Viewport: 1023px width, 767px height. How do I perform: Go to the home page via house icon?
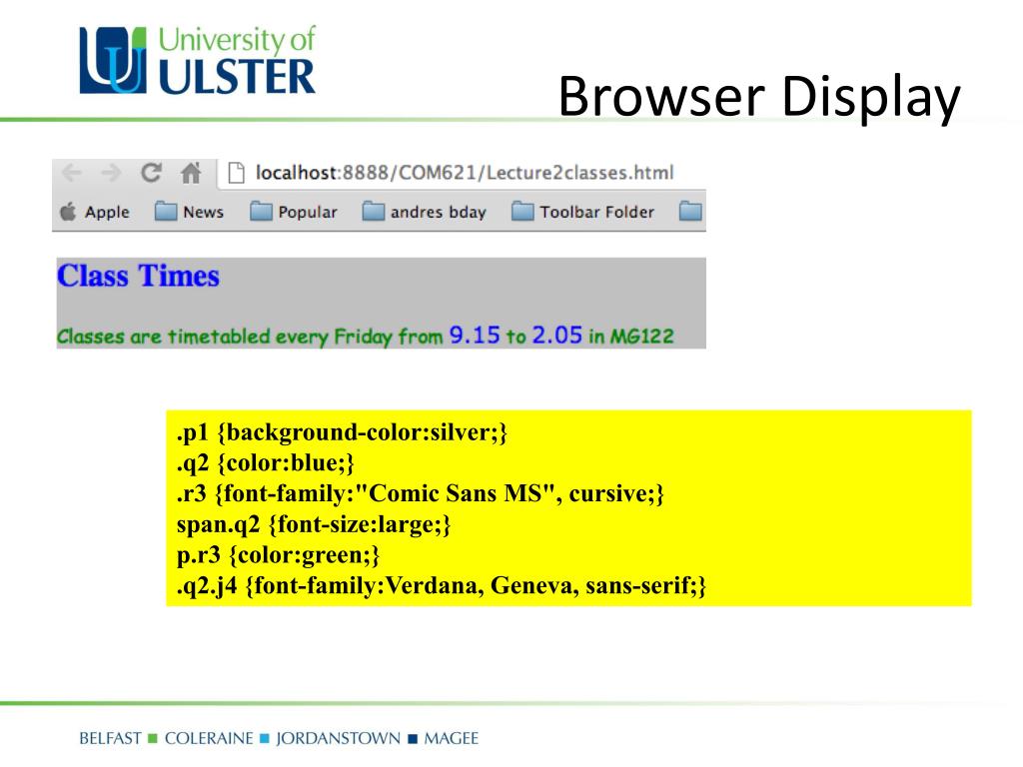(x=191, y=173)
